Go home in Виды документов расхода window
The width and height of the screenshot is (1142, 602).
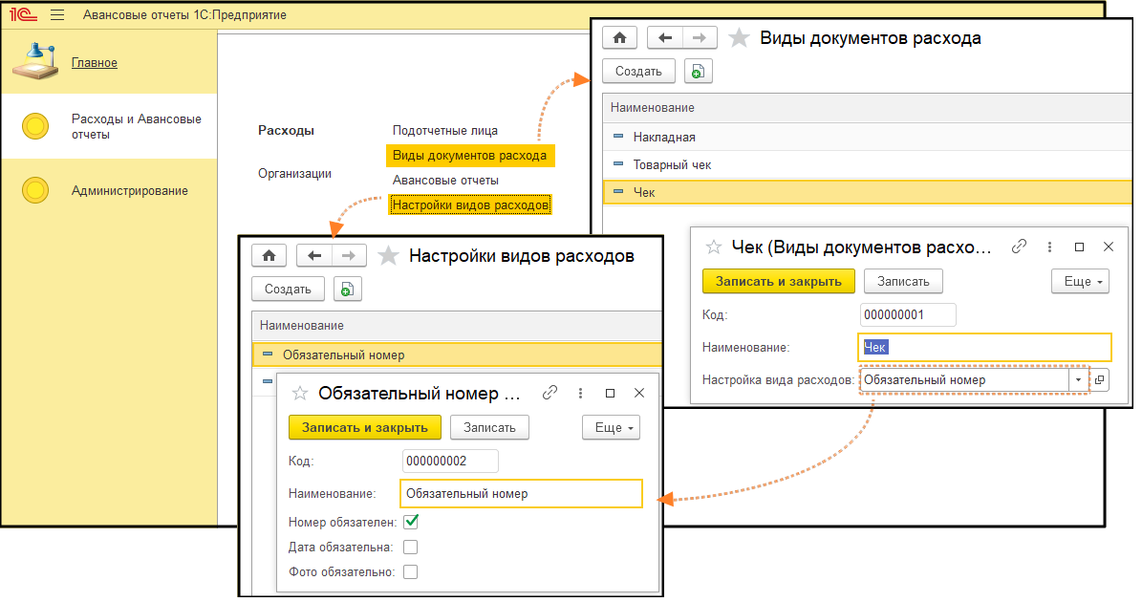tap(620, 38)
